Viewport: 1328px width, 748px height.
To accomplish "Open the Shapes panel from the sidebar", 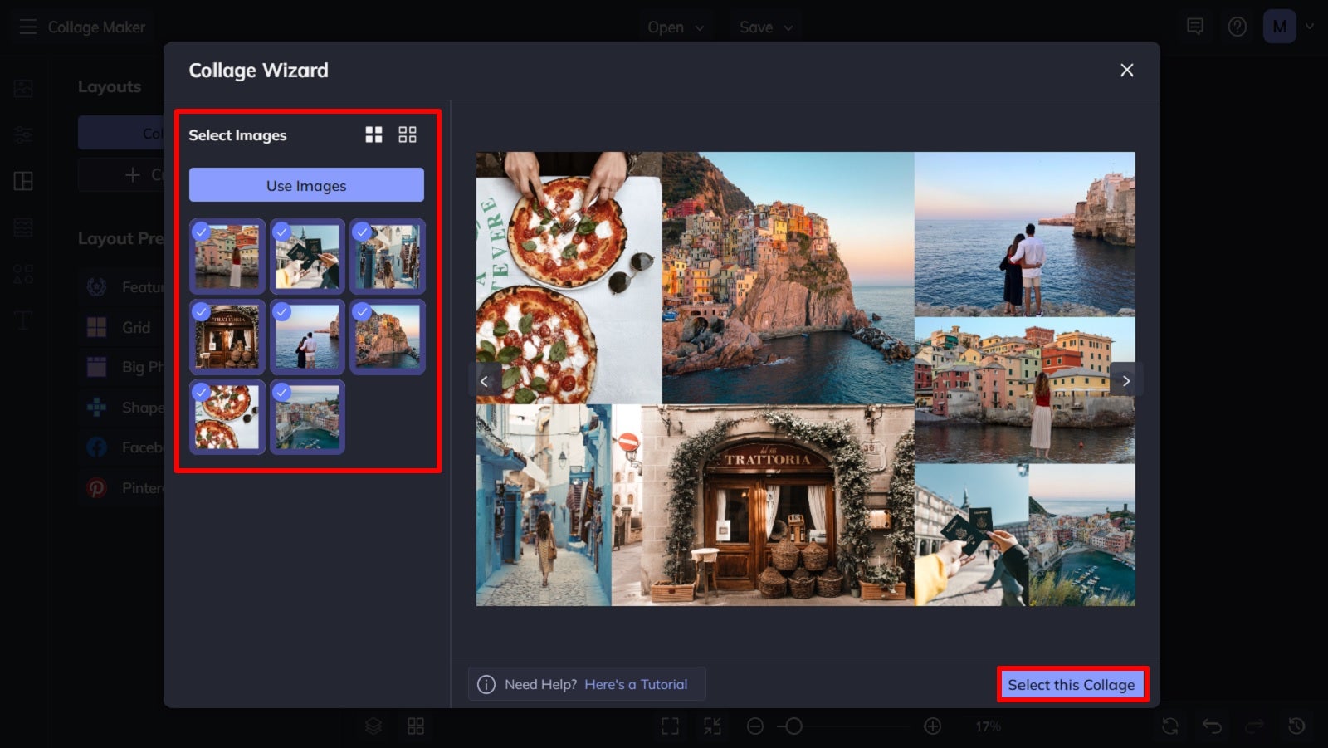I will (x=22, y=274).
